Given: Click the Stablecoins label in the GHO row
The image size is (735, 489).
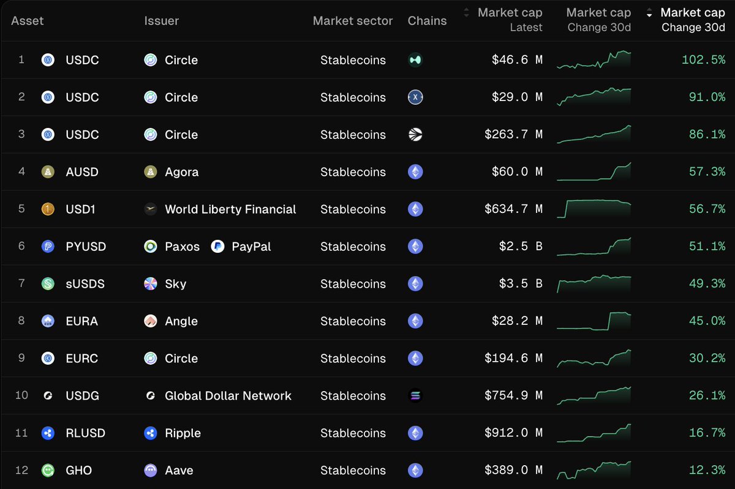Looking at the screenshot, I should click(x=353, y=470).
